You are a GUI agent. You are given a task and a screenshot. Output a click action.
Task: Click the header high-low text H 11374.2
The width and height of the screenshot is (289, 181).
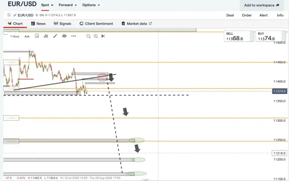(53, 15)
